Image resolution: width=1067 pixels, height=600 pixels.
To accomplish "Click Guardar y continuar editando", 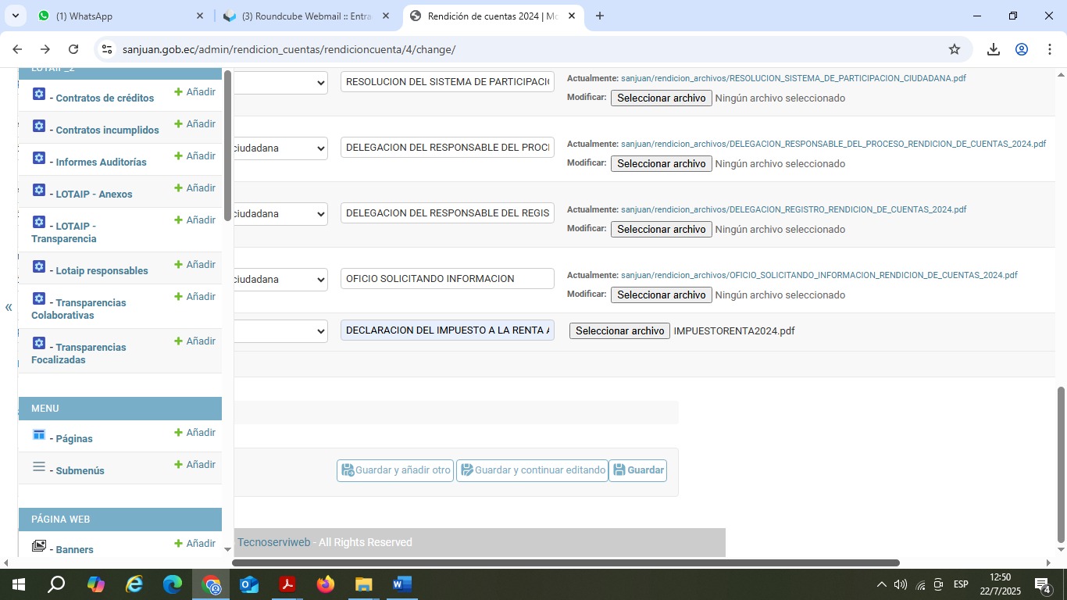I will [532, 470].
